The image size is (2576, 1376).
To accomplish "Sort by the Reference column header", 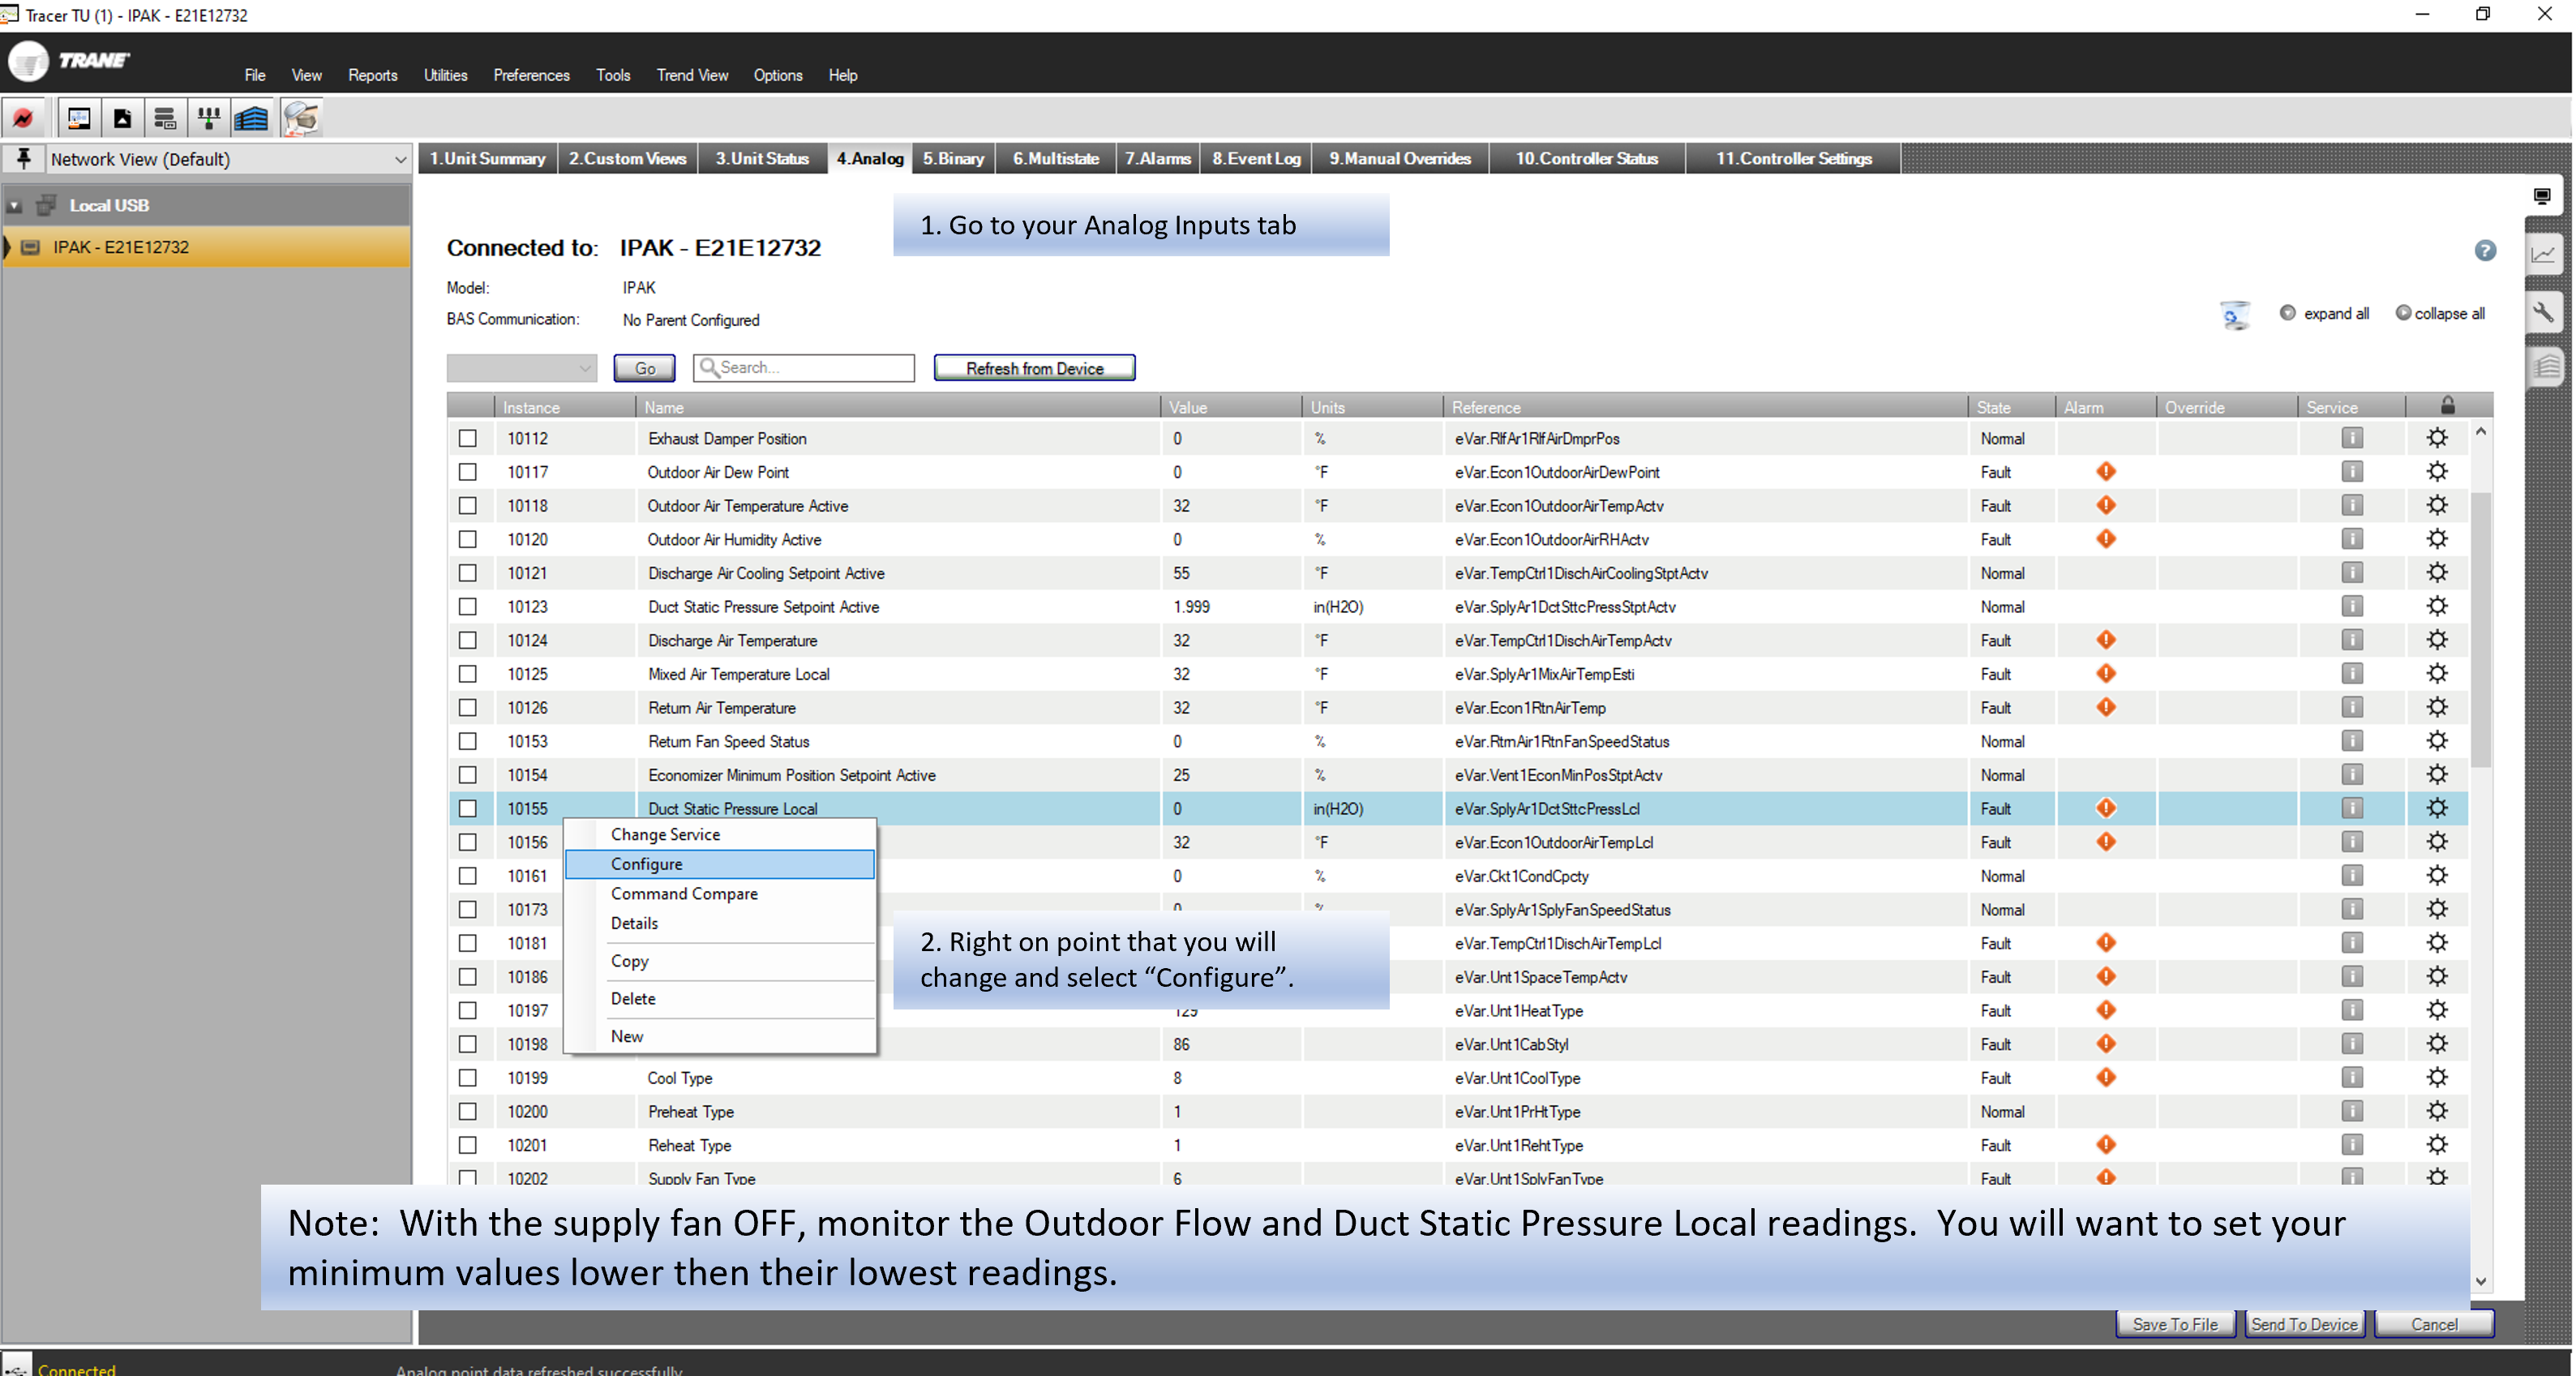I will 1705,407.
